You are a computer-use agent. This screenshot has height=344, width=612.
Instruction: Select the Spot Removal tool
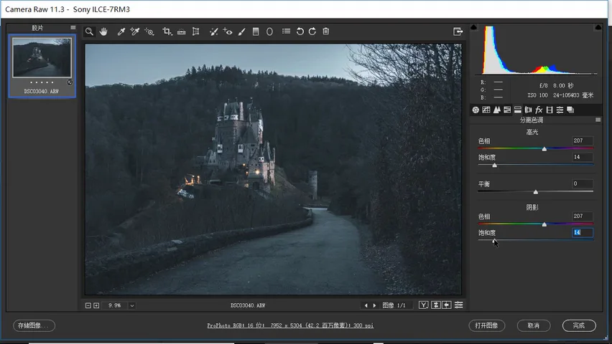(x=213, y=32)
